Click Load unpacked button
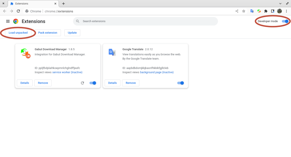Viewport: 291px width, 157px height. pos(18,33)
